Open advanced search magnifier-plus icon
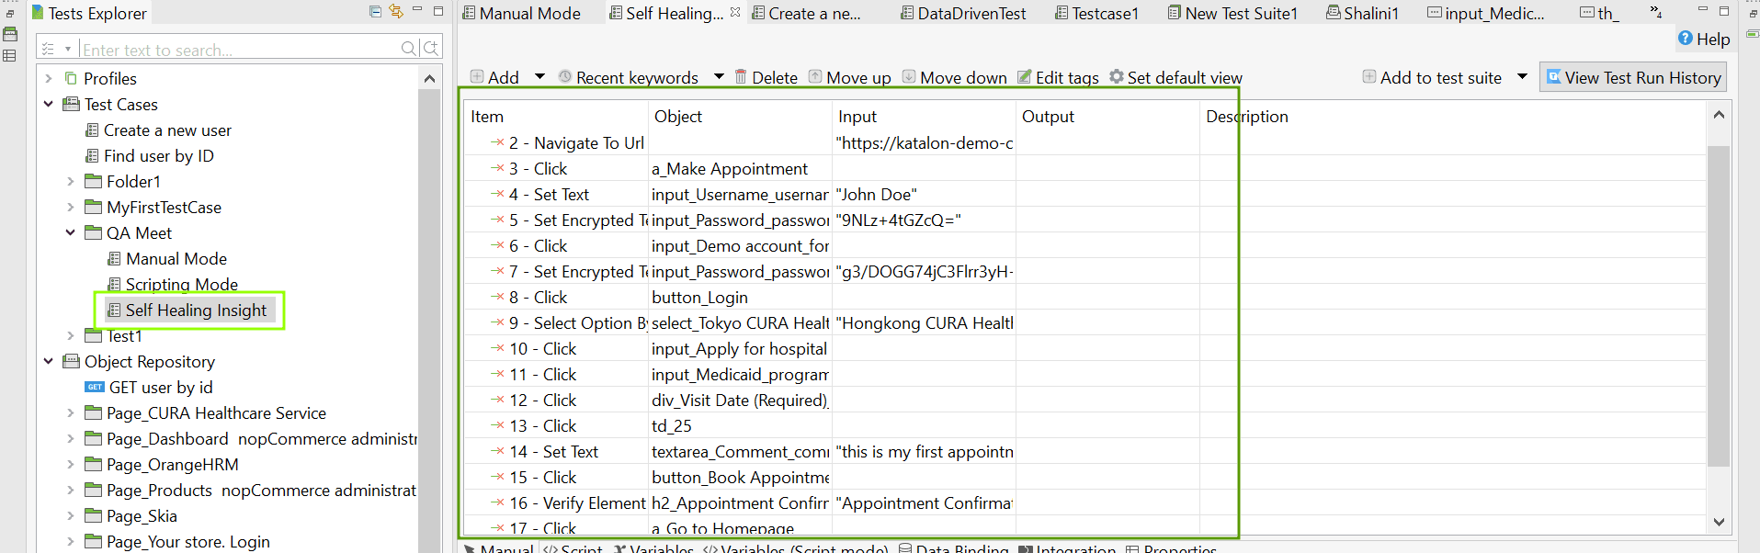 point(431,48)
